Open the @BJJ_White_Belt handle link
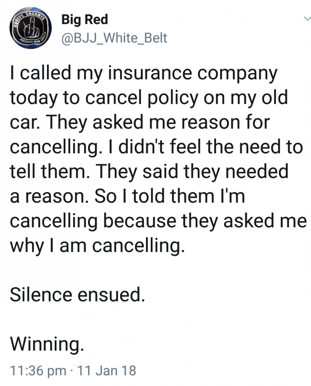 [114, 38]
